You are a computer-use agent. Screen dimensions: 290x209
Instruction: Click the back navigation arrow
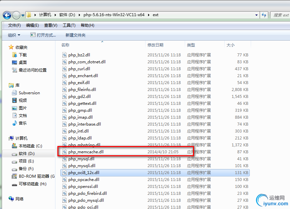point(7,15)
